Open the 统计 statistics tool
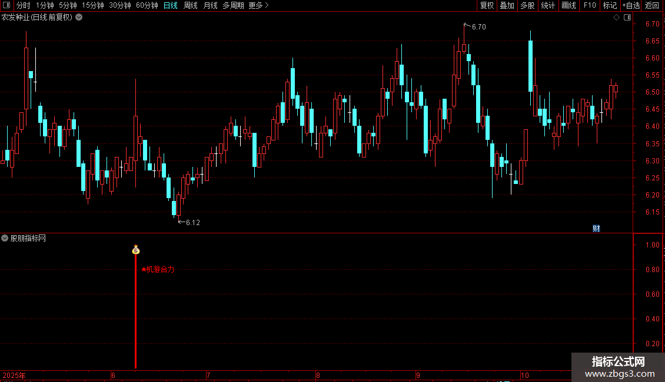 click(x=547, y=5)
